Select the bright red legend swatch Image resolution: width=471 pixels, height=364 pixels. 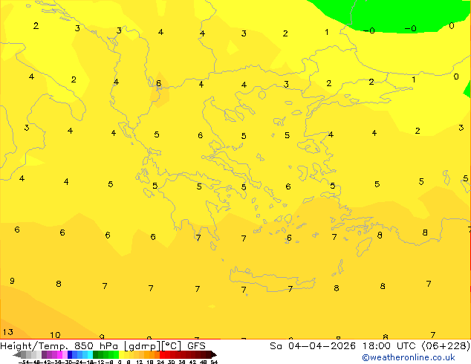tap(162, 354)
